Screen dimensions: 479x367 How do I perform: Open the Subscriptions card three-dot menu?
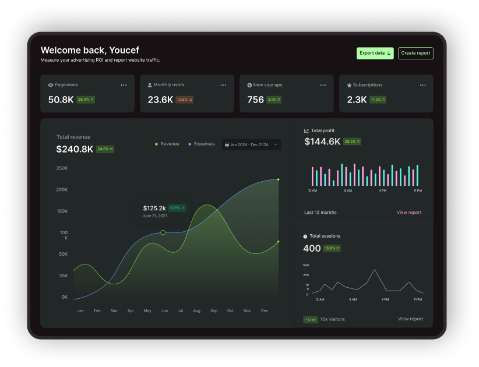(x=423, y=85)
